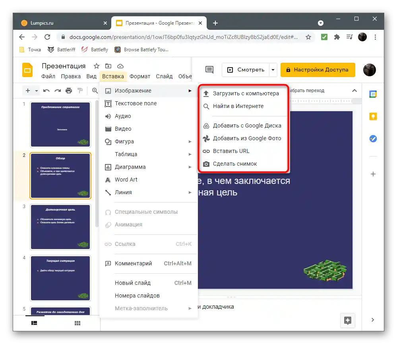Open Chrome profile avatar
The image size is (397, 344).
pos(362,37)
